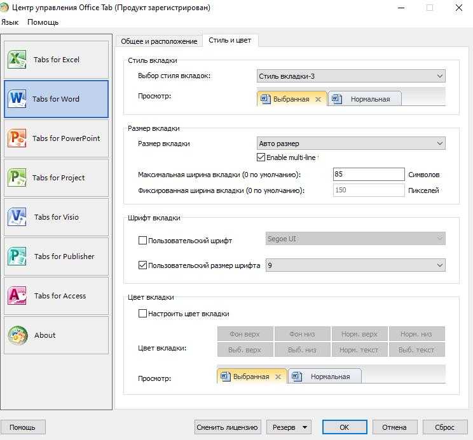The image size is (473, 440).
Task: Click the Фон низ color button
Action: (302, 334)
